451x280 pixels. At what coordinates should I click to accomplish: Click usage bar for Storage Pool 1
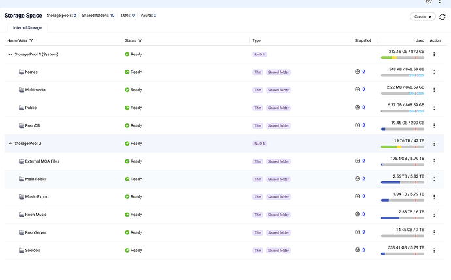click(403, 57)
